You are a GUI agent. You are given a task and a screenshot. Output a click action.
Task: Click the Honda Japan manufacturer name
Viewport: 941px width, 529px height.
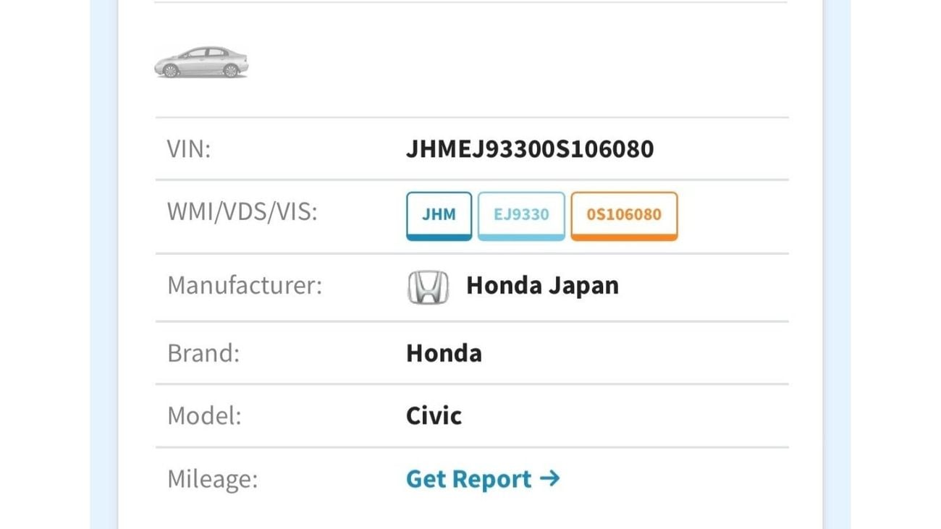(x=542, y=285)
